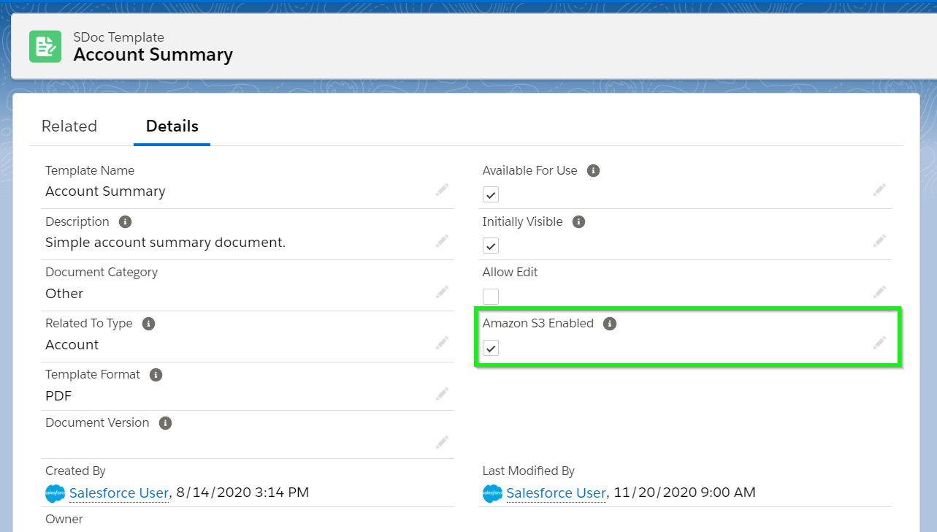Screen dimensions: 937x532
Task: Click the info icon beside Document Version
Action: click(x=165, y=422)
